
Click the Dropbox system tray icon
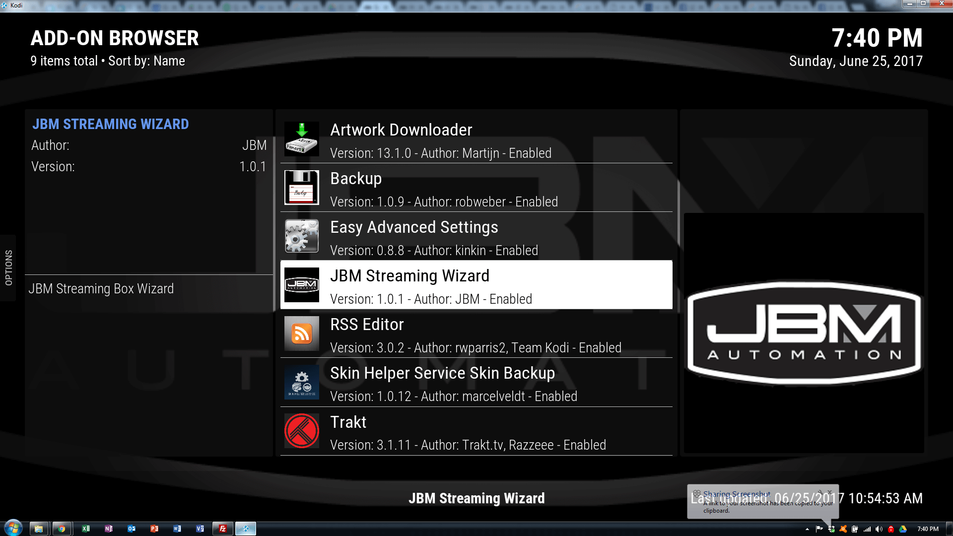[x=831, y=529]
